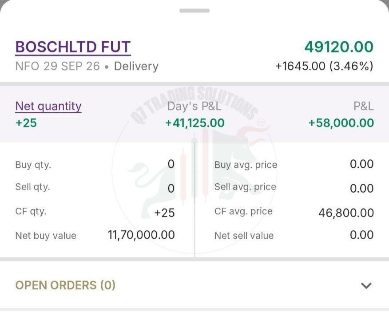
Task: Select the Net buy value 11,70,000.00
Action: pyautogui.click(x=141, y=235)
